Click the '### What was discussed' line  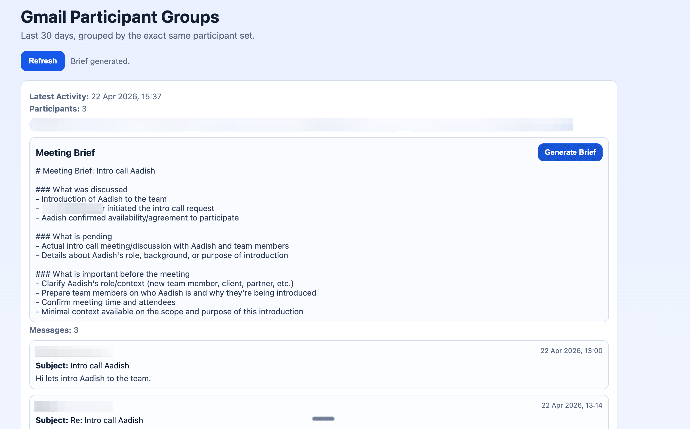click(81, 189)
